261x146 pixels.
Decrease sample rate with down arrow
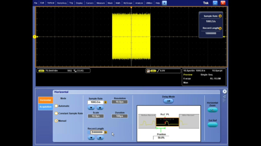click(91, 107)
